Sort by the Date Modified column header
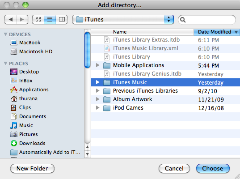 (x=217, y=32)
